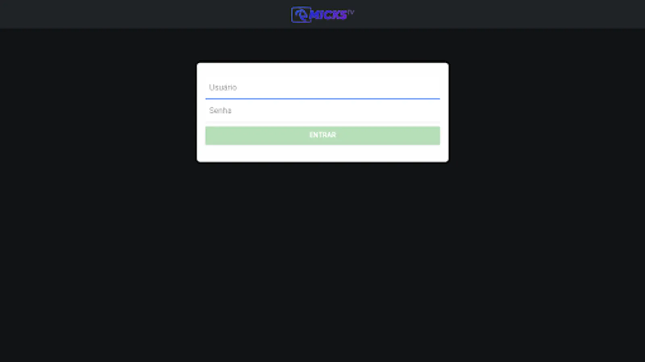Click the dark background below login card
645x362 pixels.
point(322,261)
